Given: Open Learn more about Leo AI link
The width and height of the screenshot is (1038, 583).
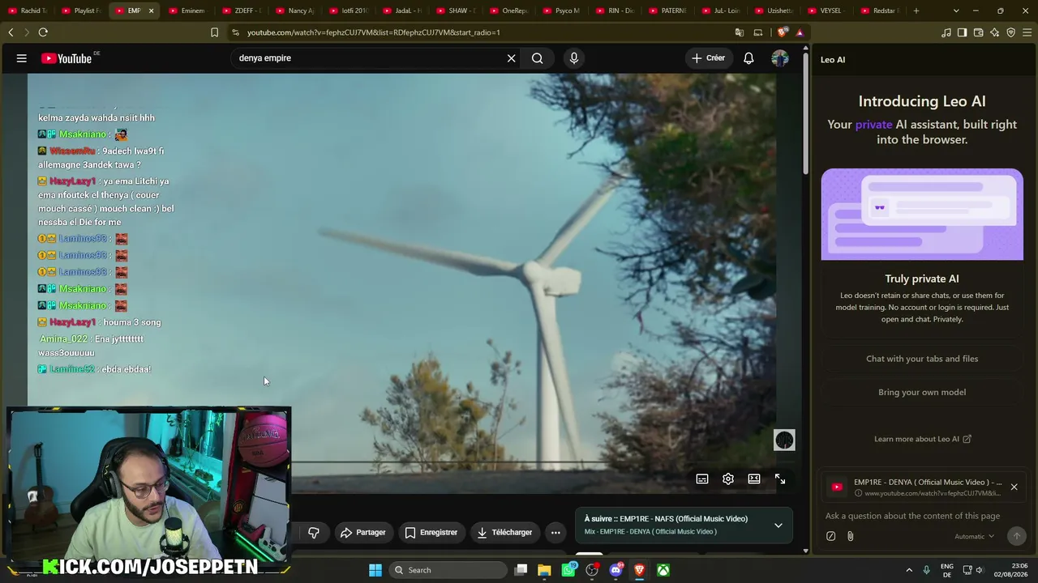Looking at the screenshot, I should point(922,439).
